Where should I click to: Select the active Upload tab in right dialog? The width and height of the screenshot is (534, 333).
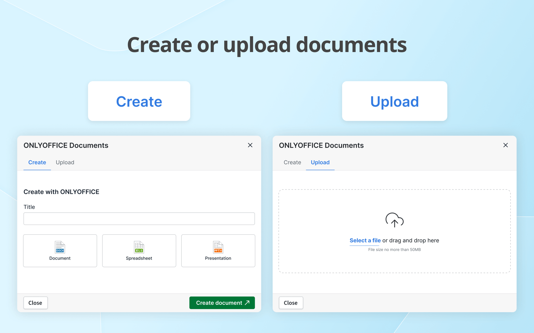[320, 162]
